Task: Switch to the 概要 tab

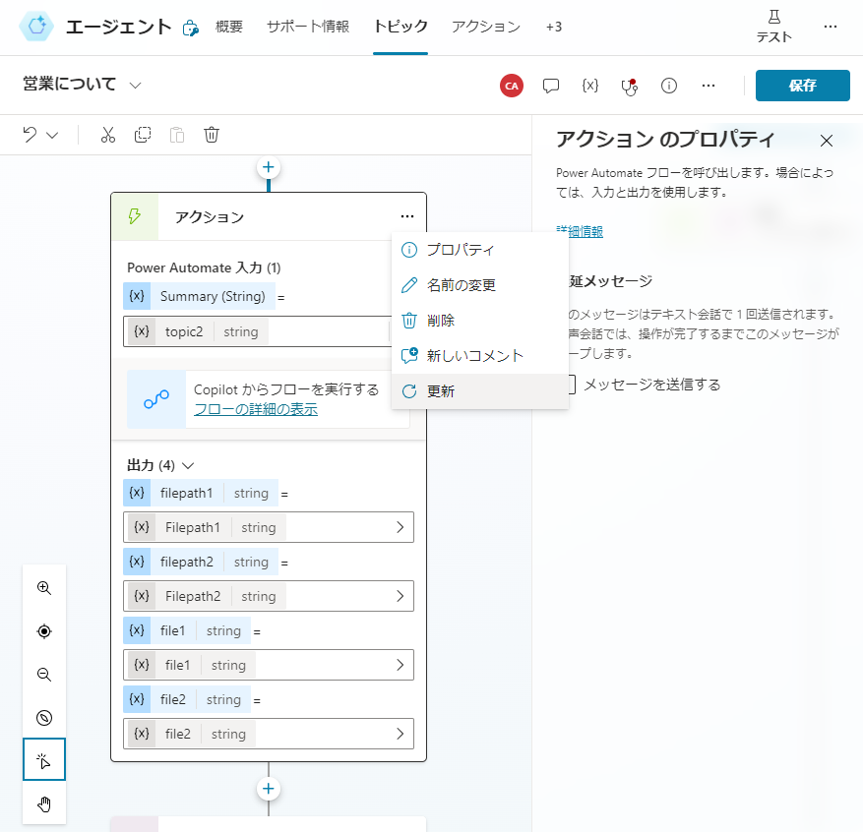Action: (x=230, y=27)
